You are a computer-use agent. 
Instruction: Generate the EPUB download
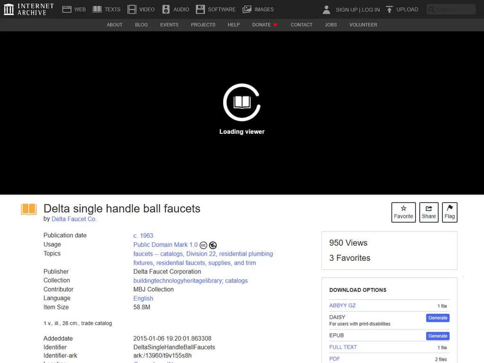[x=437, y=336]
